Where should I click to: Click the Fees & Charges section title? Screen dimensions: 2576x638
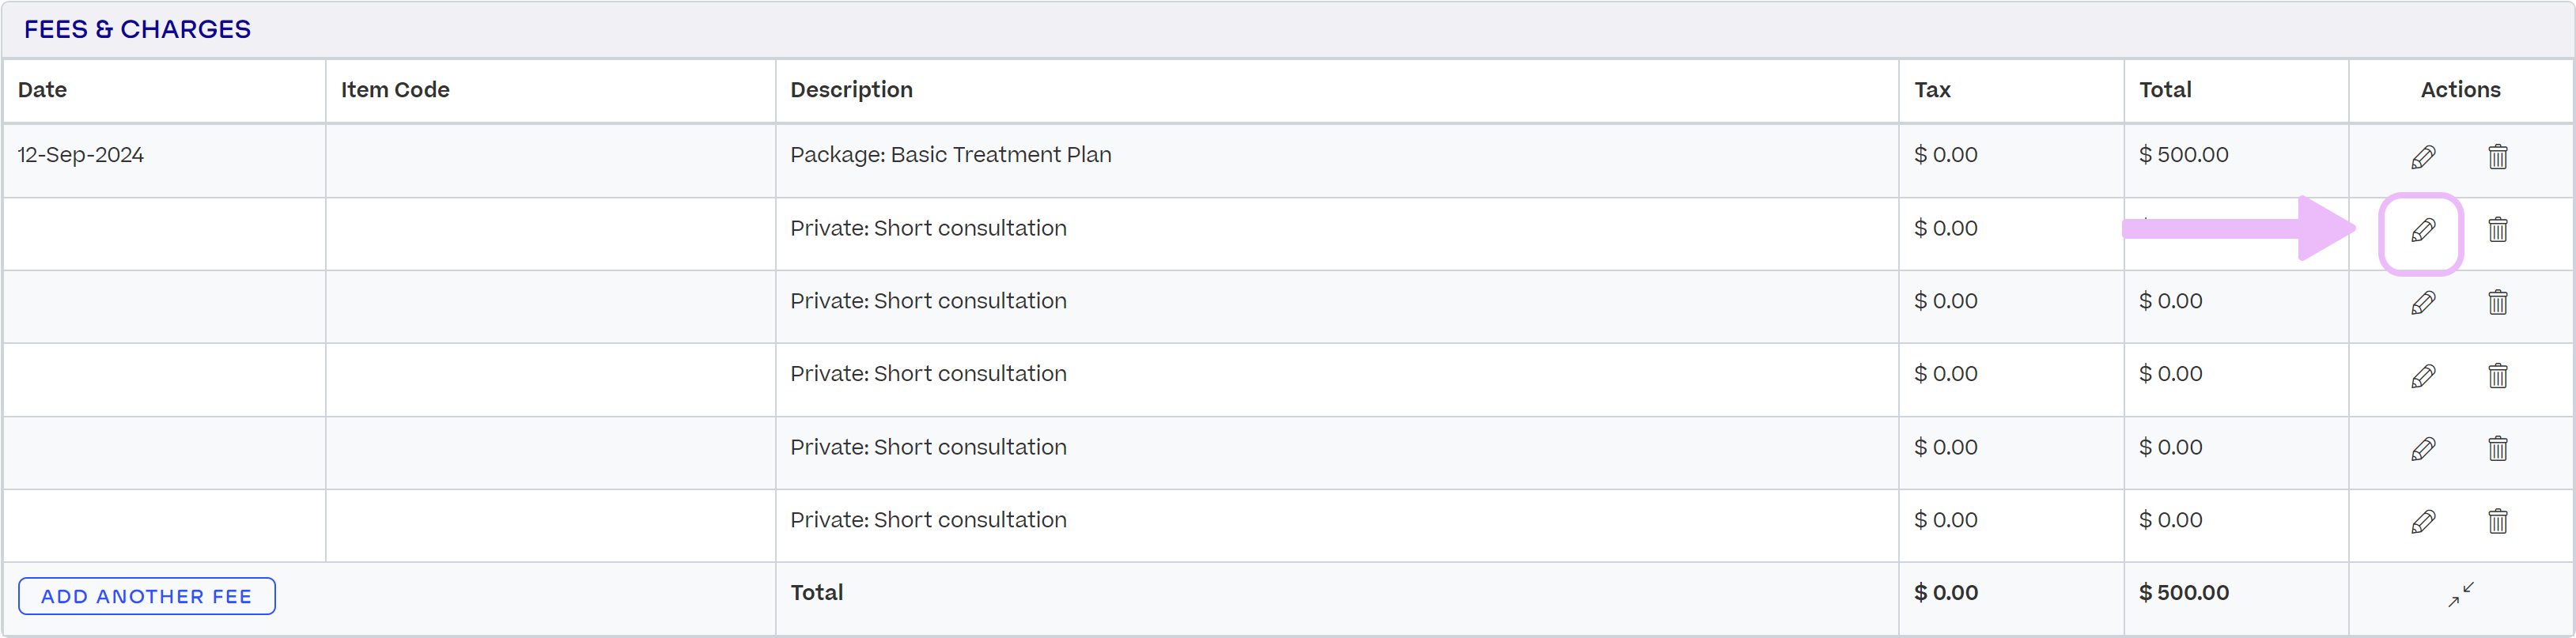[137, 29]
